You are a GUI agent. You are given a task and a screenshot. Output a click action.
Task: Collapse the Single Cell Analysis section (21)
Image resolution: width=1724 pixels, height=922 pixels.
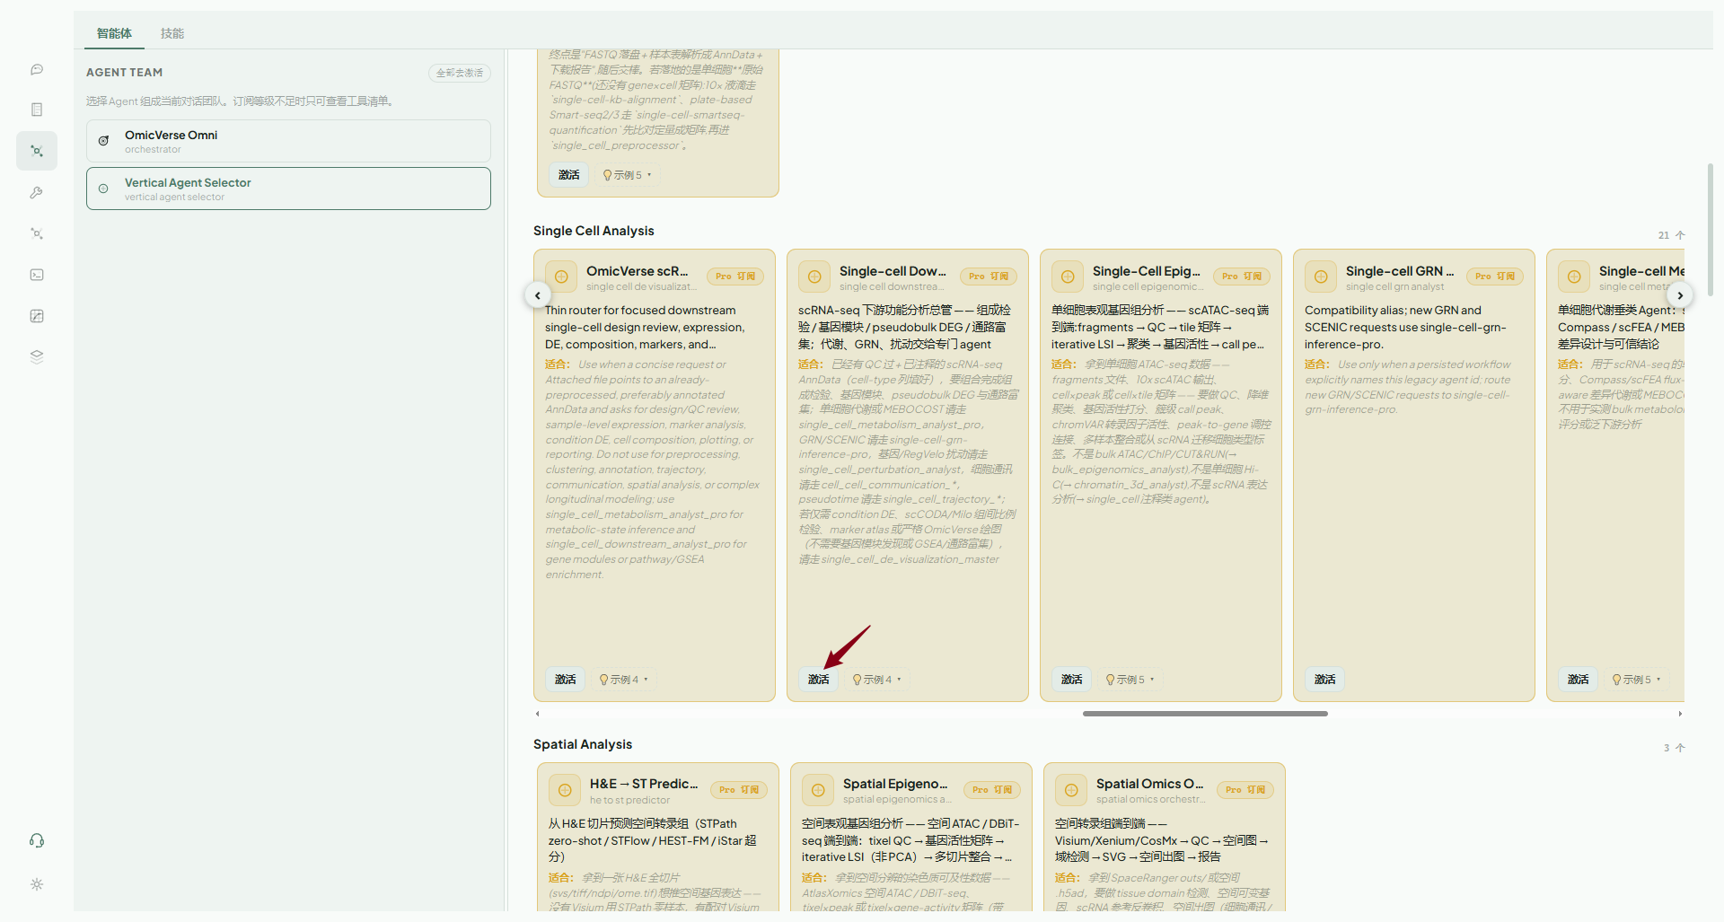[1672, 235]
